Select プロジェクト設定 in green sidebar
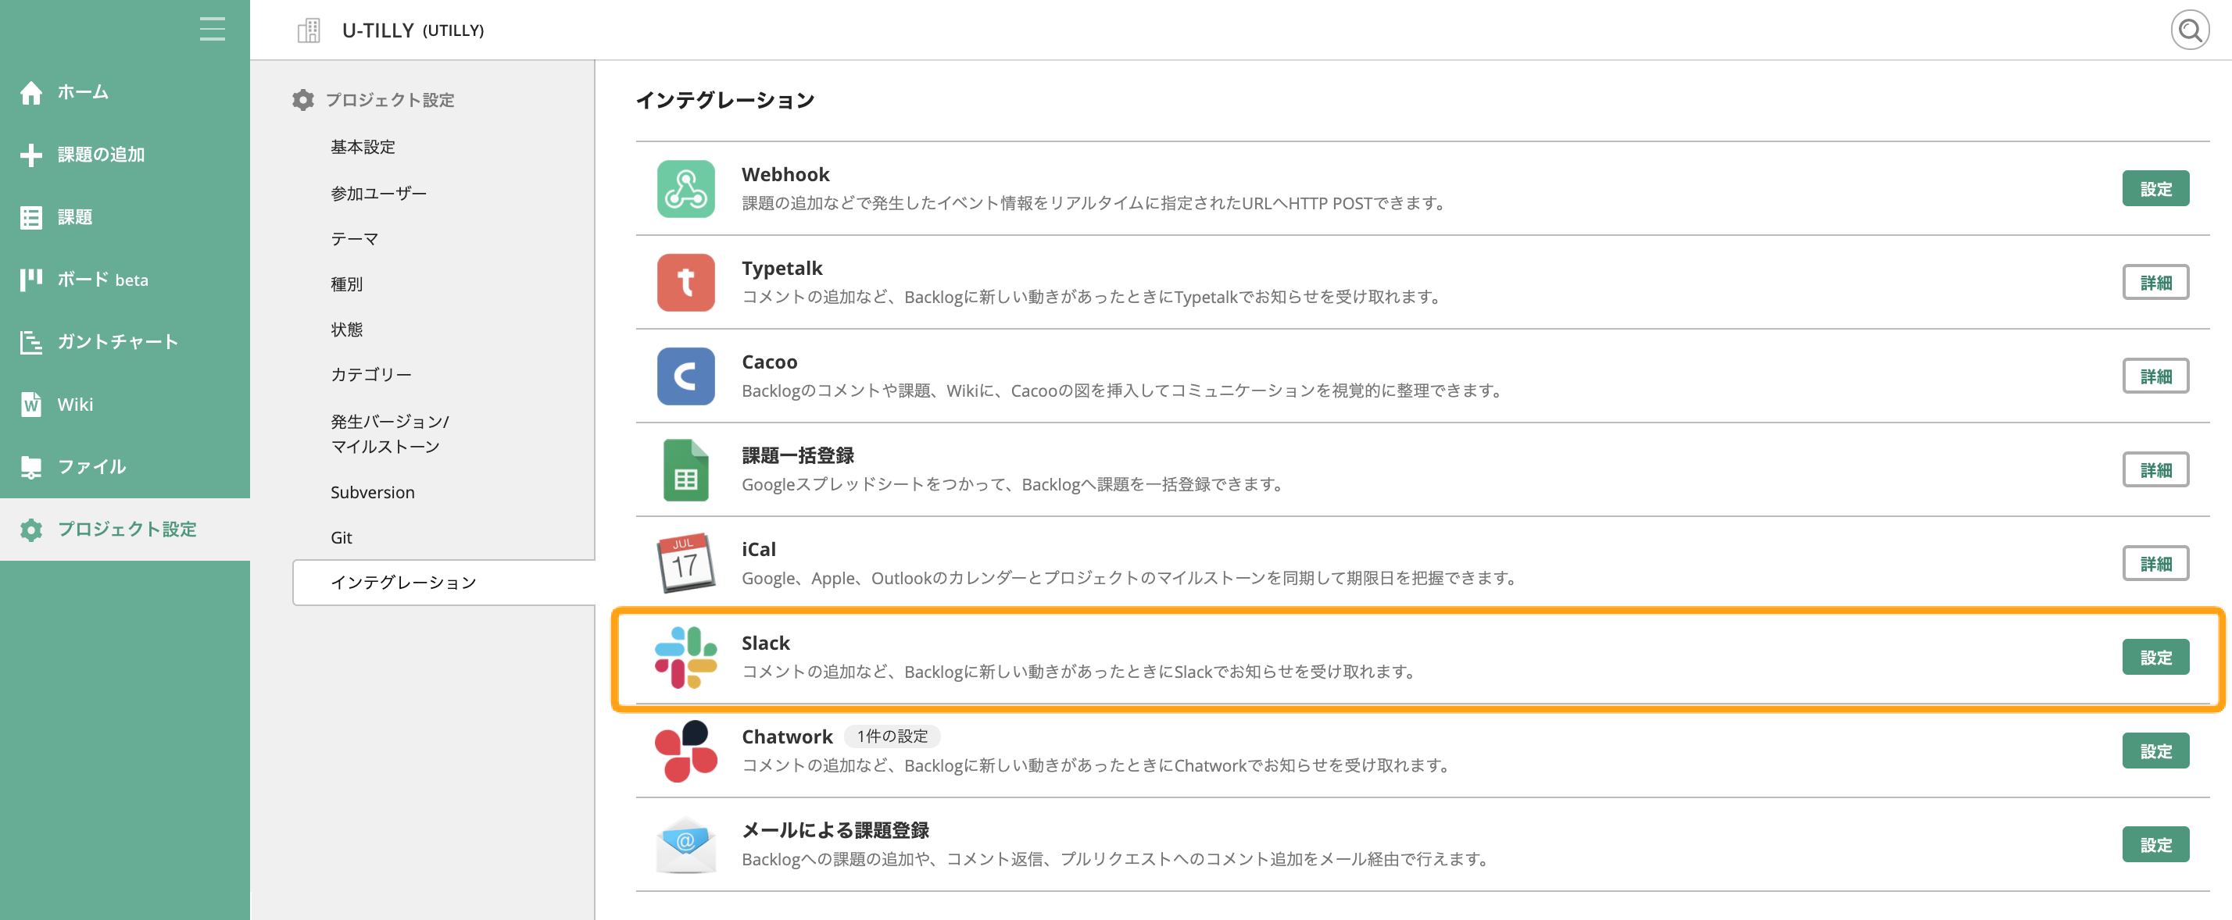The image size is (2232, 920). pyautogui.click(x=125, y=529)
